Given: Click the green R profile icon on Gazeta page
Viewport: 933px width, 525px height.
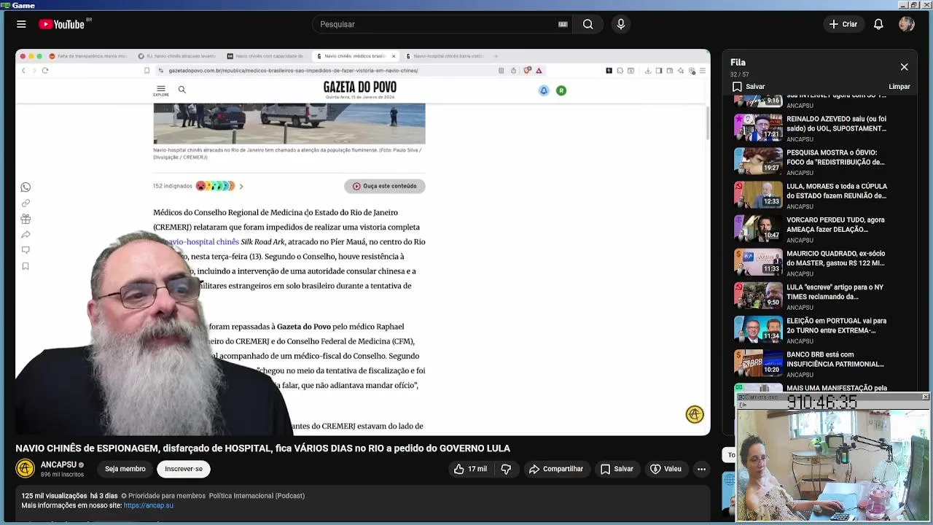Looking at the screenshot, I should click(x=561, y=90).
